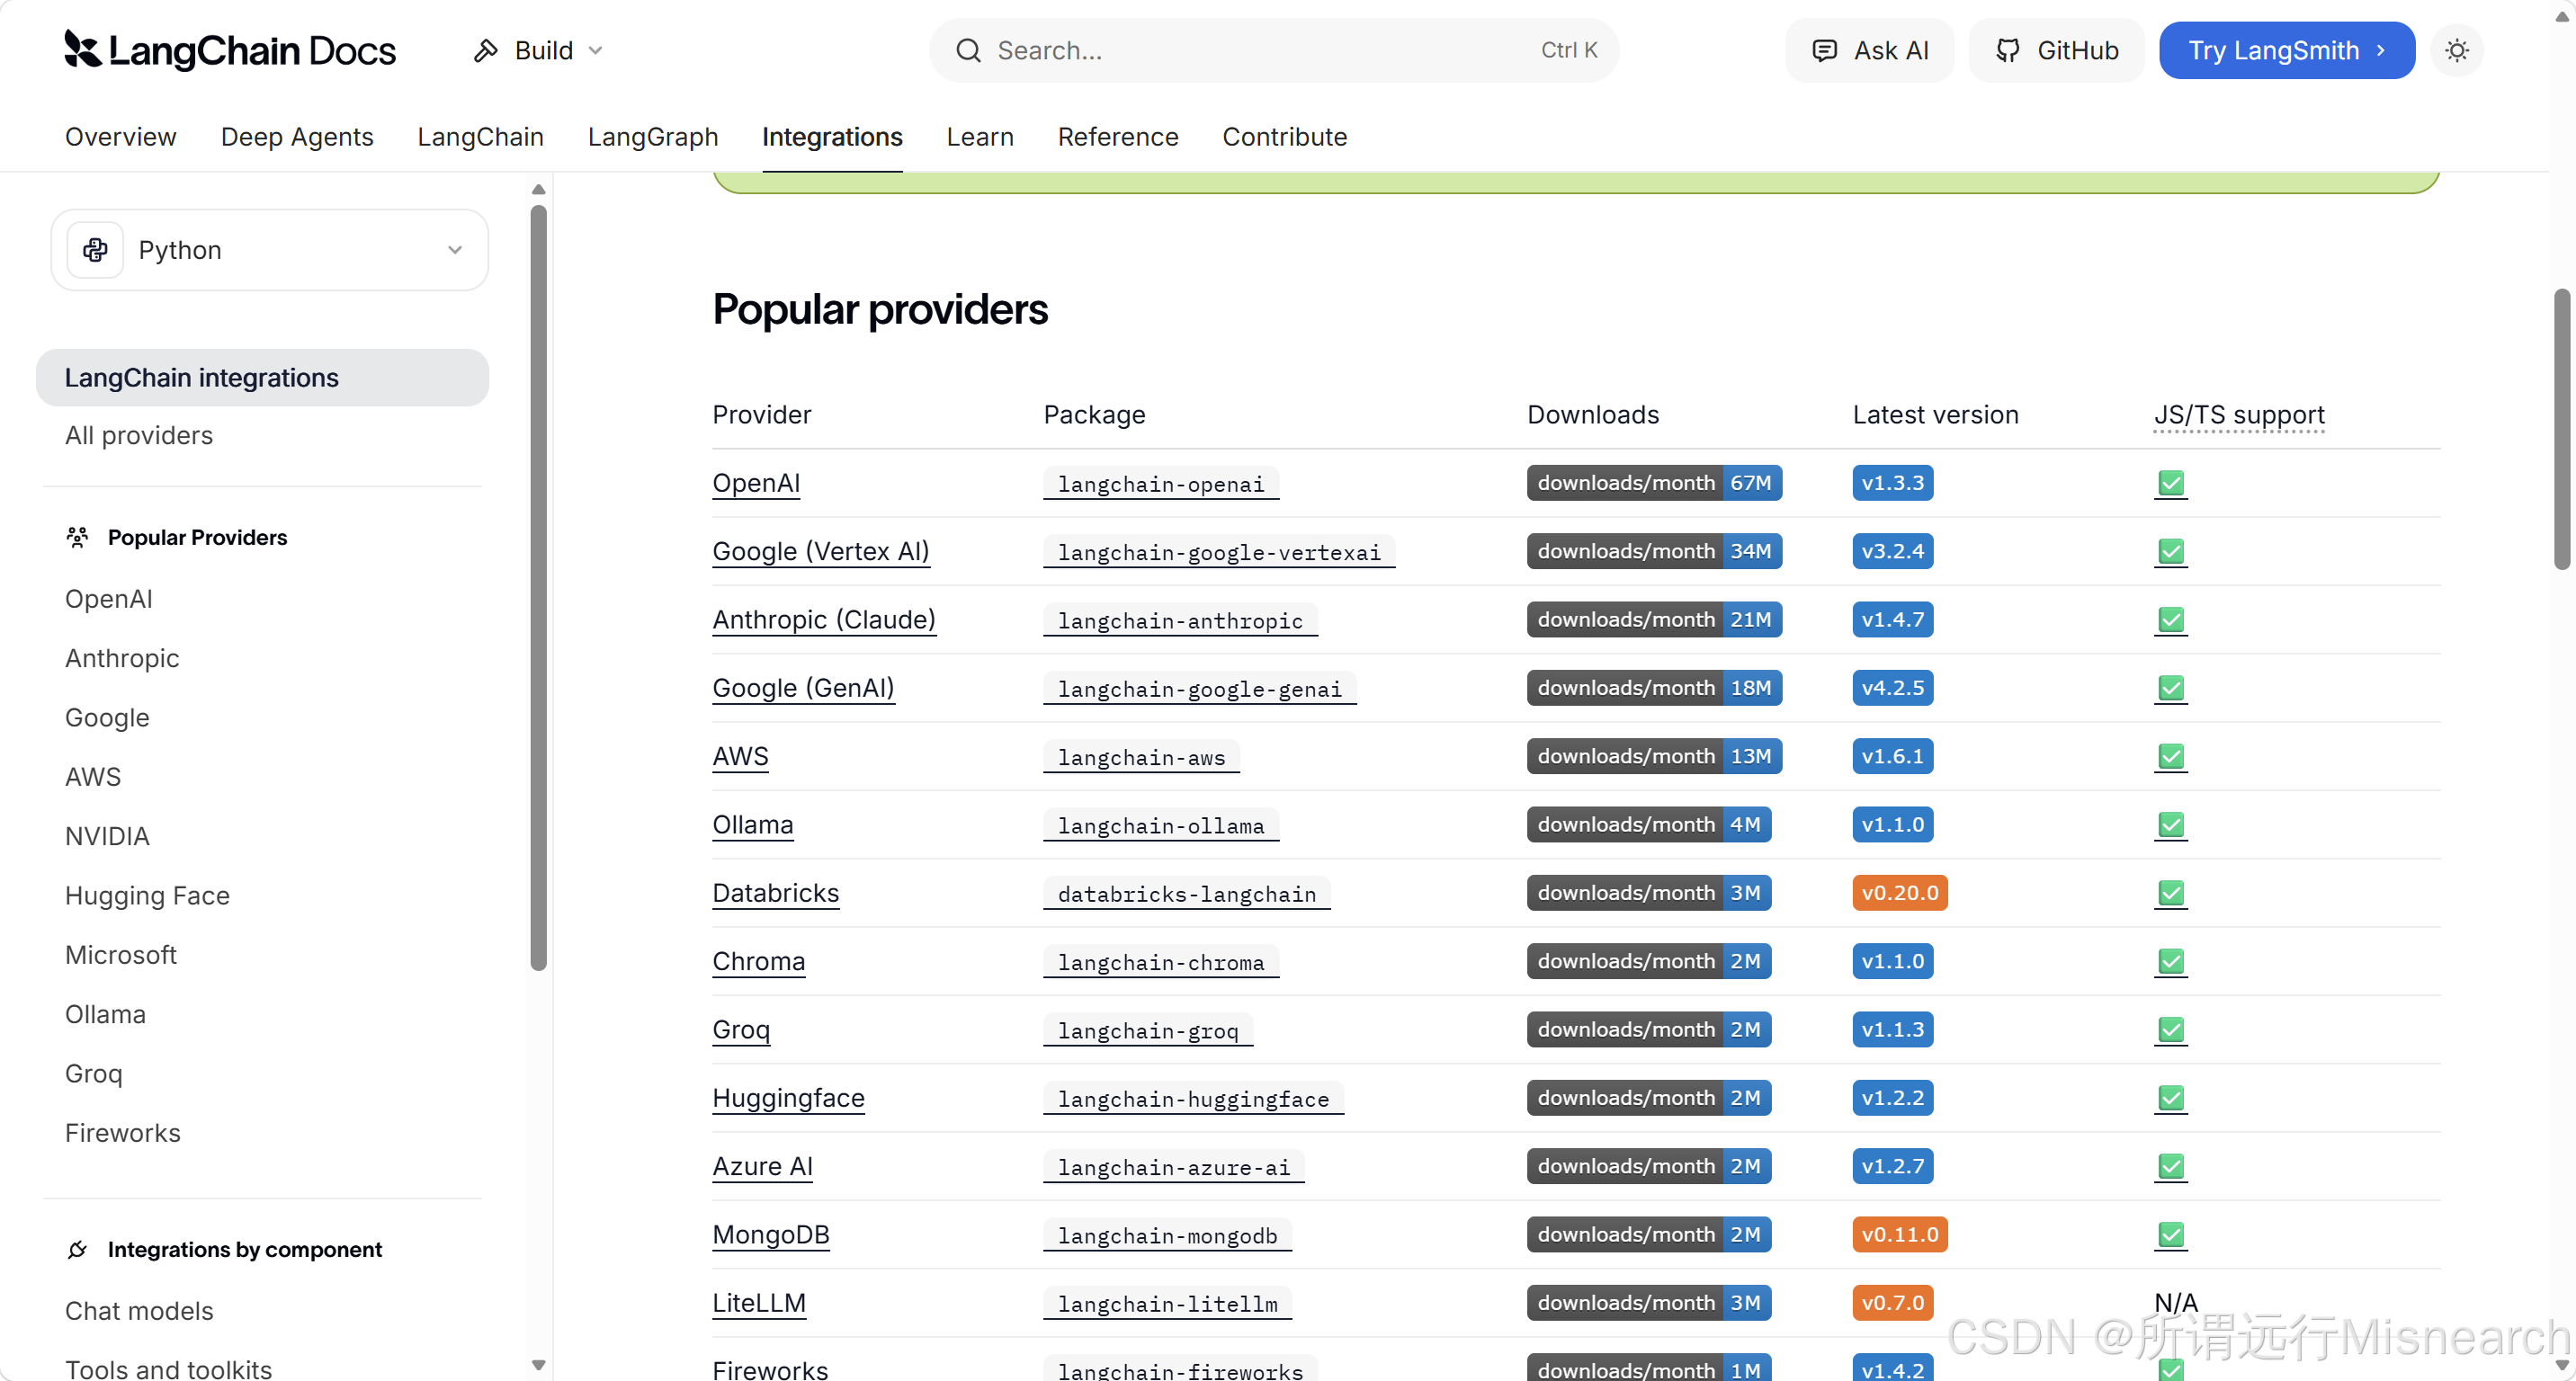This screenshot has height=1381, width=2576.
Task: Click the LangChain Docs logo
Action: coord(230,50)
